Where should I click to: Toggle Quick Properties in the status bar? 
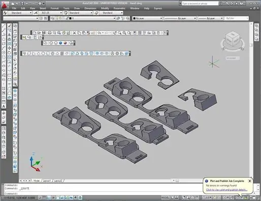point(80,197)
